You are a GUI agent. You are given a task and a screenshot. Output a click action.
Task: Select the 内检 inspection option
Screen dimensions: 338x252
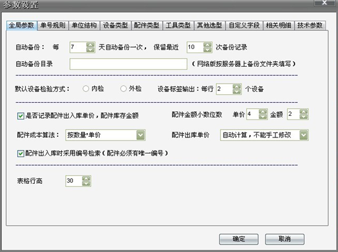(x=86, y=89)
